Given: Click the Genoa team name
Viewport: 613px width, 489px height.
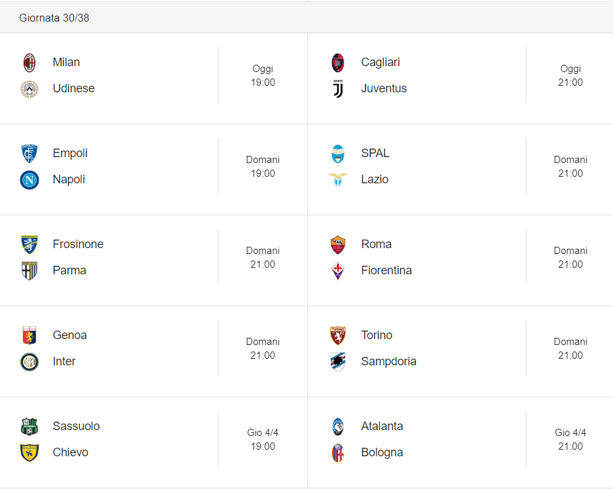Looking at the screenshot, I should [x=69, y=335].
